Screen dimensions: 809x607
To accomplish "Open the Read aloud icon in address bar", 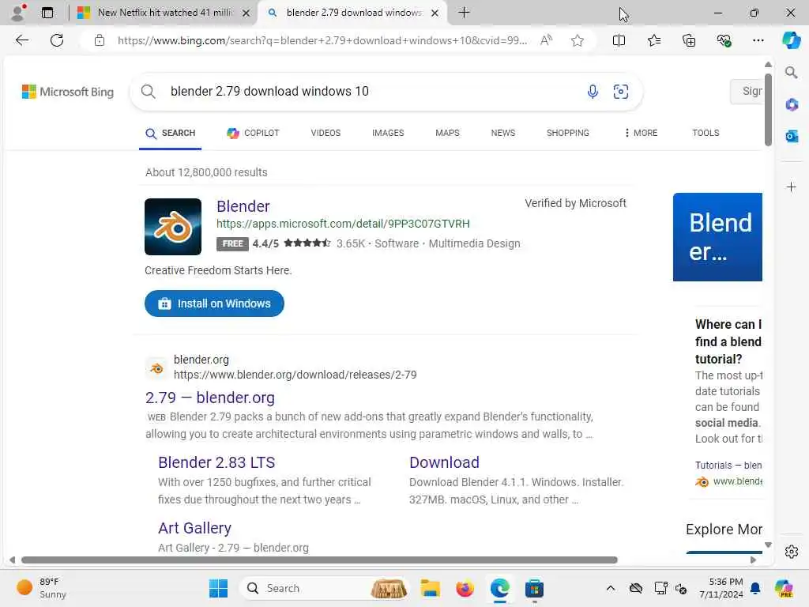I will pyautogui.click(x=546, y=40).
